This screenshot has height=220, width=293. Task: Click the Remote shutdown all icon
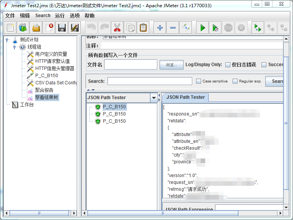[x=283, y=28]
